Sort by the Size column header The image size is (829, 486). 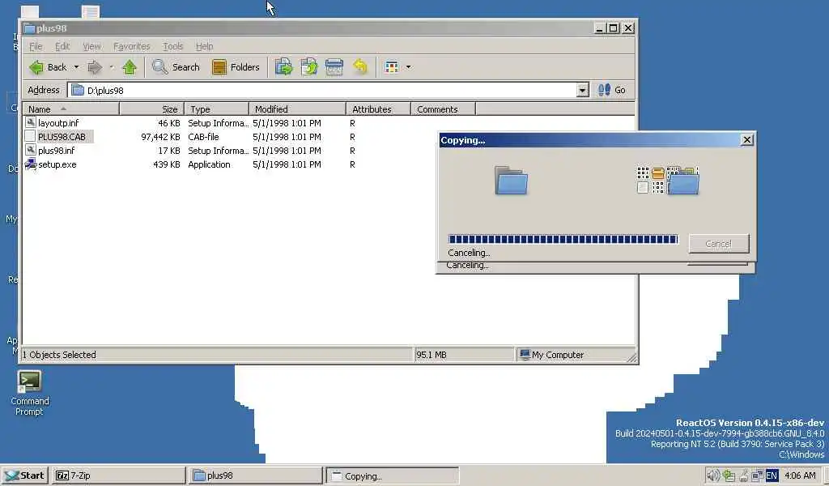(x=151, y=109)
